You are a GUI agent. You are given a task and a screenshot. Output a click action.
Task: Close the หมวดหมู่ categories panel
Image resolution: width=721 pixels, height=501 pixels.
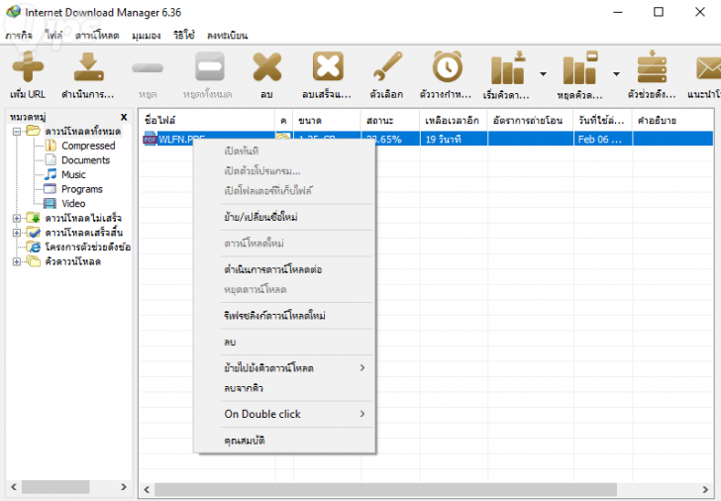[x=124, y=117]
